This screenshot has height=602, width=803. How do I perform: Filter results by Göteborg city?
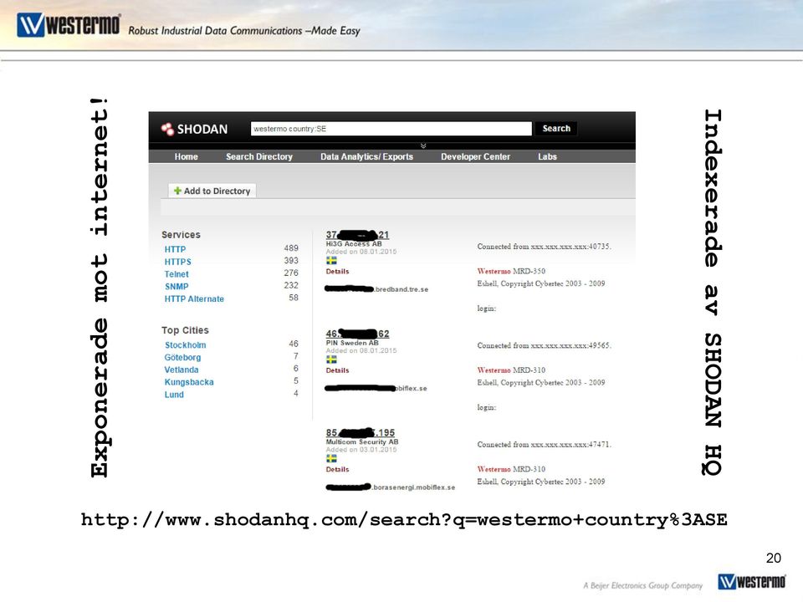(x=183, y=357)
